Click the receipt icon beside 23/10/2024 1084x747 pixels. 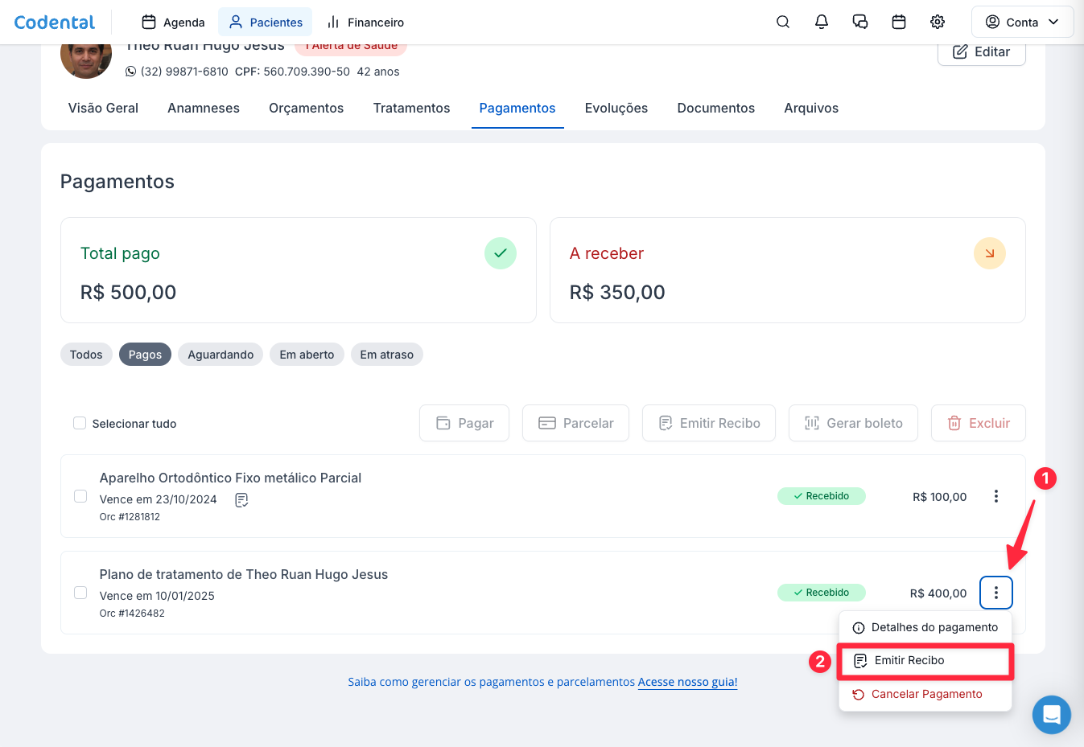pos(241,500)
